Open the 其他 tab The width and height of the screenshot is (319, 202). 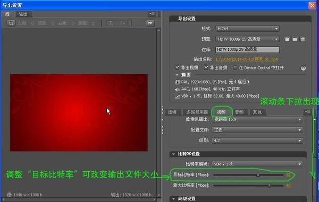(257, 112)
